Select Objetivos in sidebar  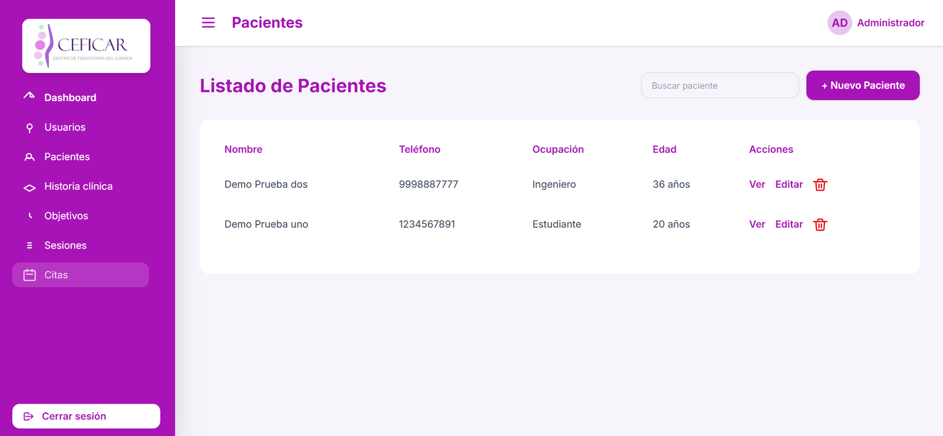pyautogui.click(x=81, y=216)
